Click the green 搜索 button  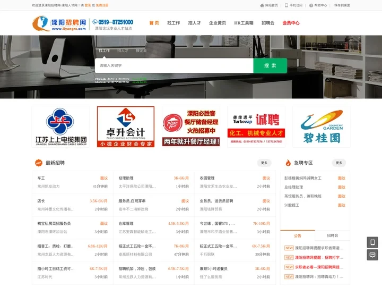[x=270, y=65]
